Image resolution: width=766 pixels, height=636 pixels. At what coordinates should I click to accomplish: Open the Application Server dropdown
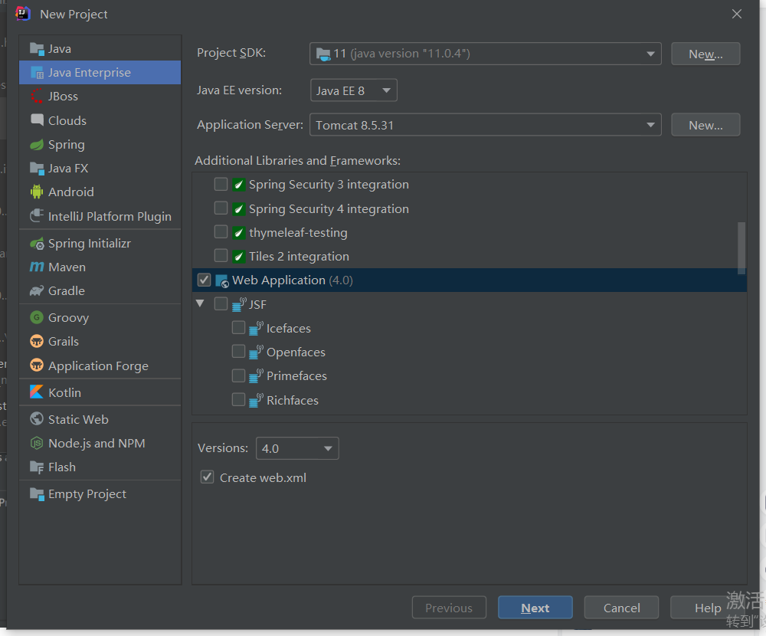coord(485,125)
